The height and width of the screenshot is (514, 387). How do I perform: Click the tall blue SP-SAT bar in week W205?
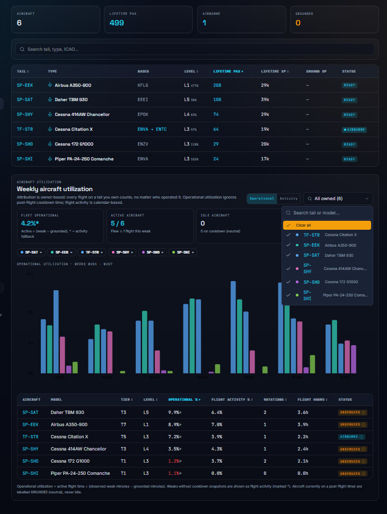(233, 327)
